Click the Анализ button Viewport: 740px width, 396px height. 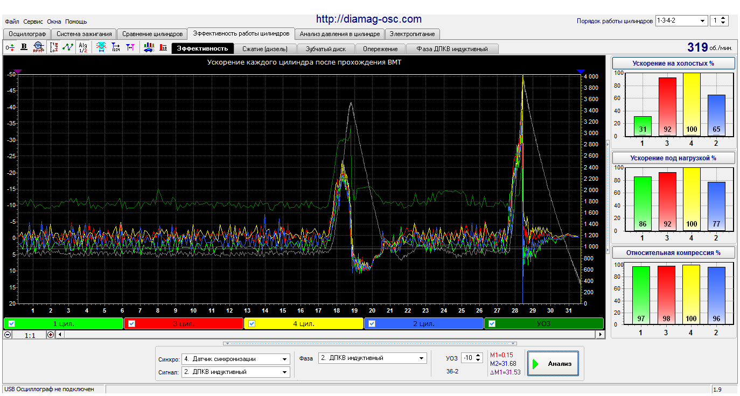pyautogui.click(x=553, y=364)
